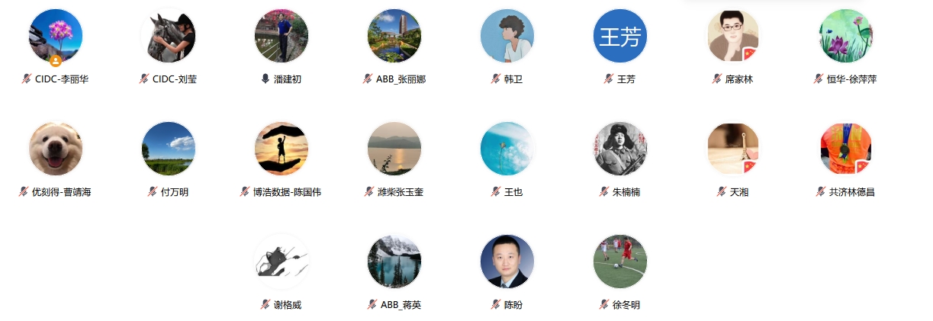Click muted mic icon beside 徐冬明
Image resolution: width=933 pixels, height=321 pixels.
pyautogui.click(x=604, y=304)
